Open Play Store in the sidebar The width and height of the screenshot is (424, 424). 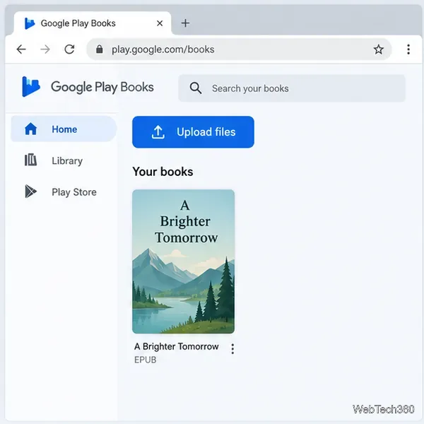[x=64, y=192]
